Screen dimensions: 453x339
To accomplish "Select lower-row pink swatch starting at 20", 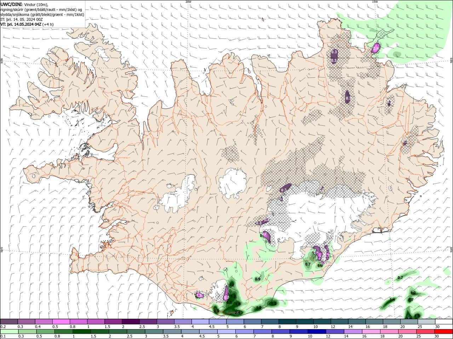I will (x=407, y=332).
